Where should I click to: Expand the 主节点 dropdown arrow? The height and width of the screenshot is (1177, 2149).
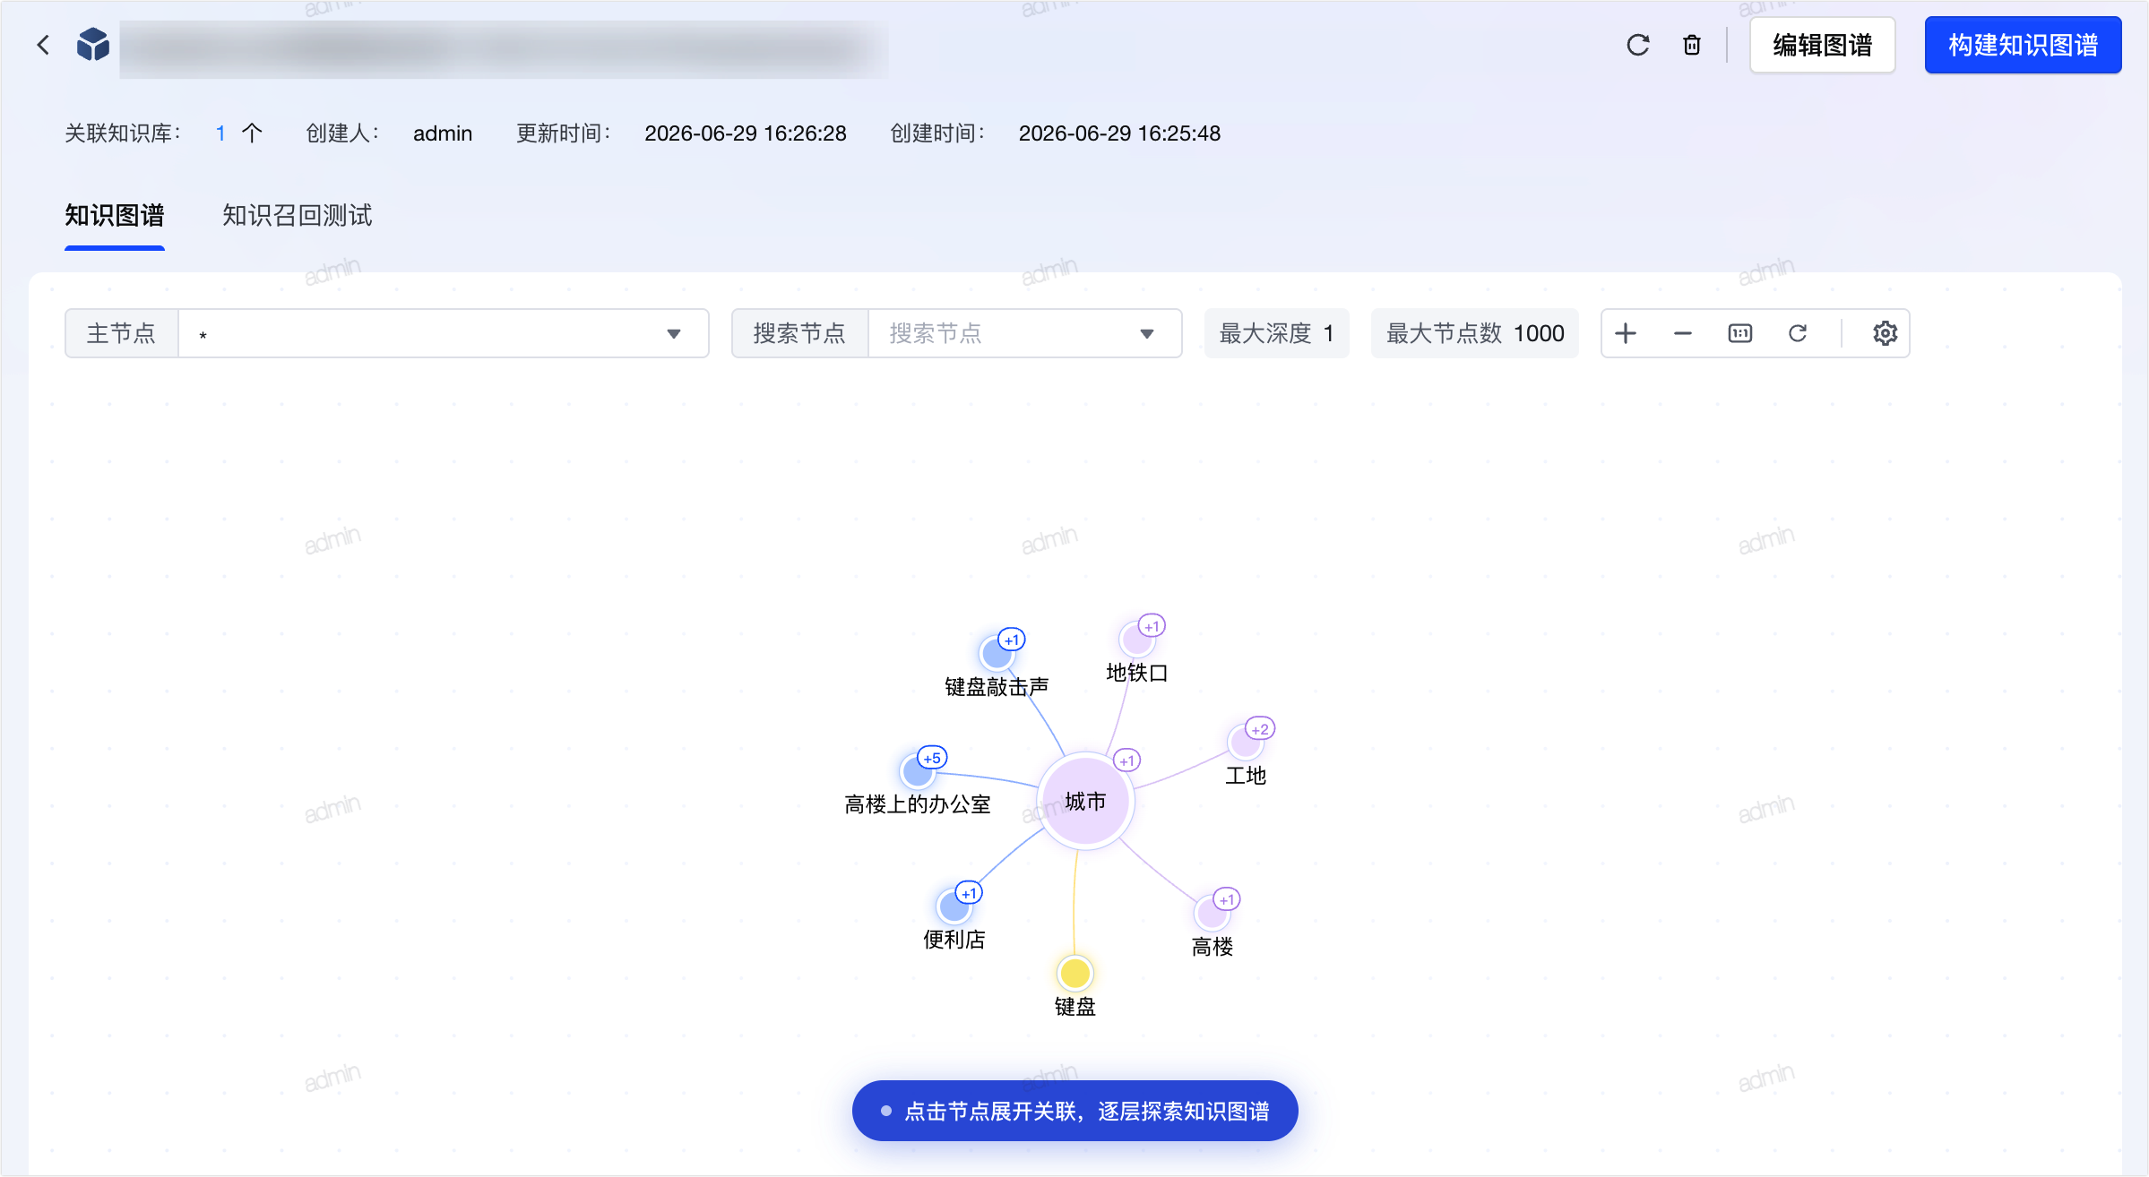click(674, 334)
